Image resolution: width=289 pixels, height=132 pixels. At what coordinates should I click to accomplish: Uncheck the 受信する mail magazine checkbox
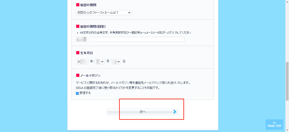click(x=77, y=93)
